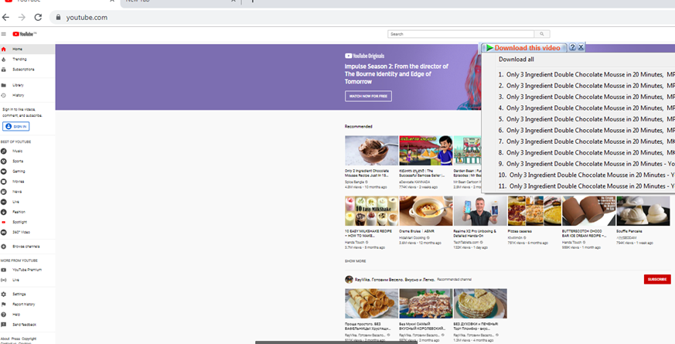Open Settings from the sidebar

coord(19,295)
